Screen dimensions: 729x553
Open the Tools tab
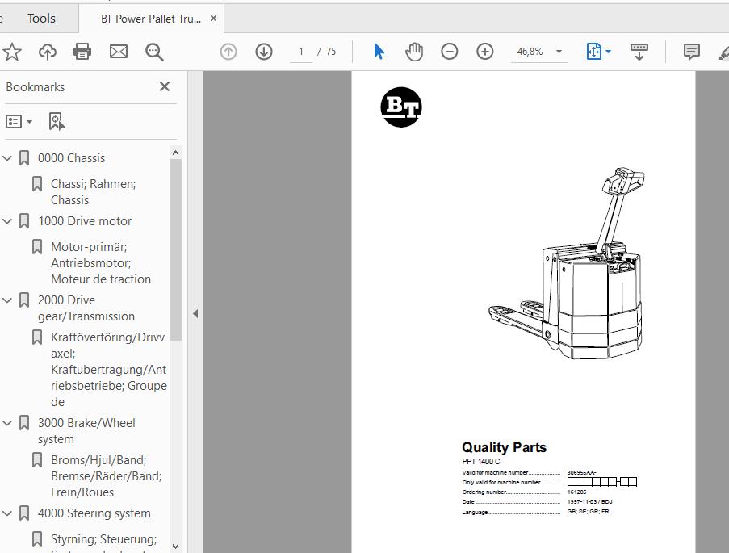(41, 19)
